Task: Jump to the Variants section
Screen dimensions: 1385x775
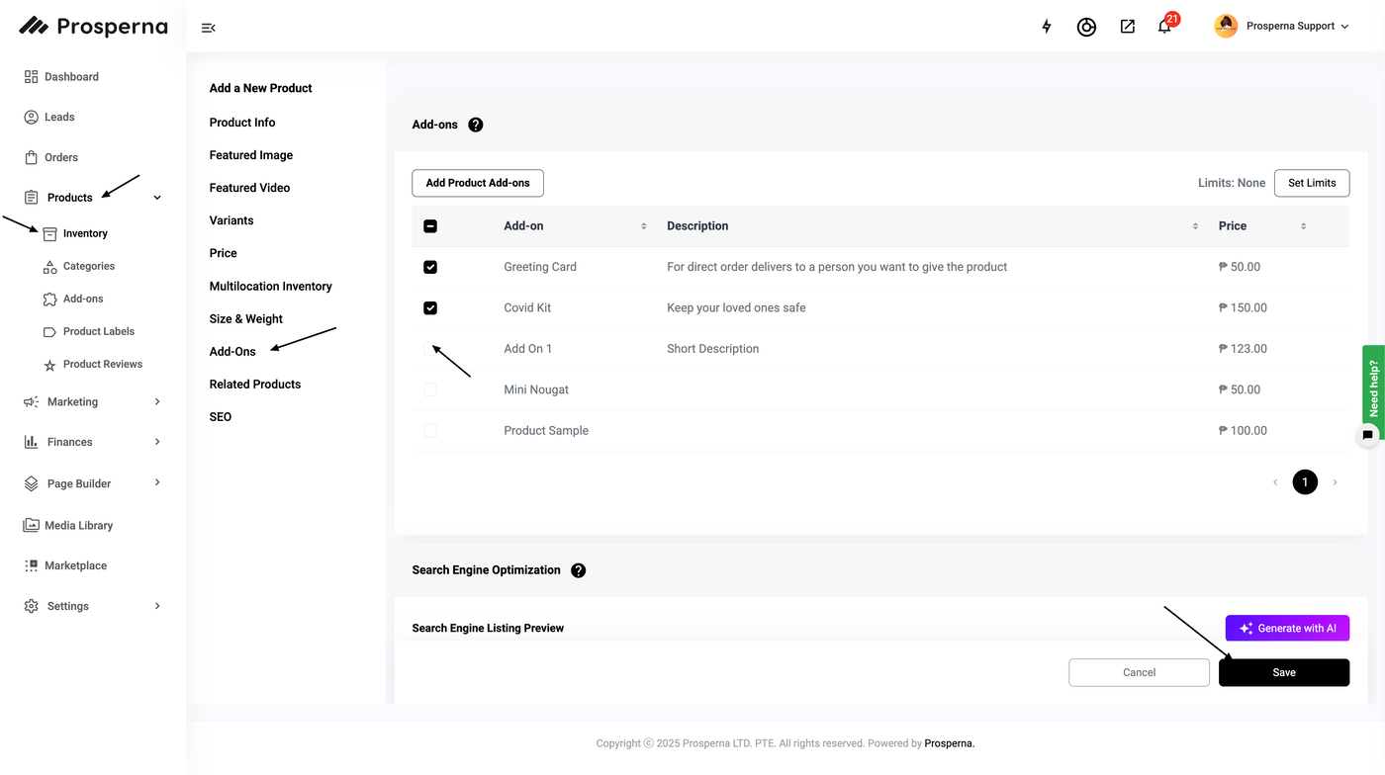Action: (x=231, y=220)
